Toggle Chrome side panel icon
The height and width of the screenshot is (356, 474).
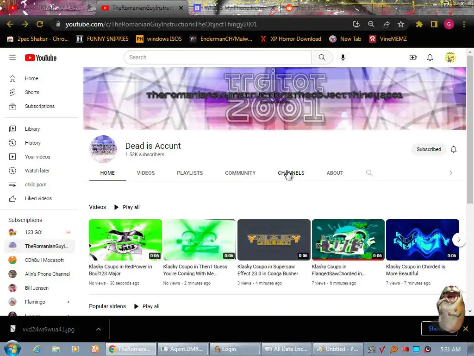(434, 24)
